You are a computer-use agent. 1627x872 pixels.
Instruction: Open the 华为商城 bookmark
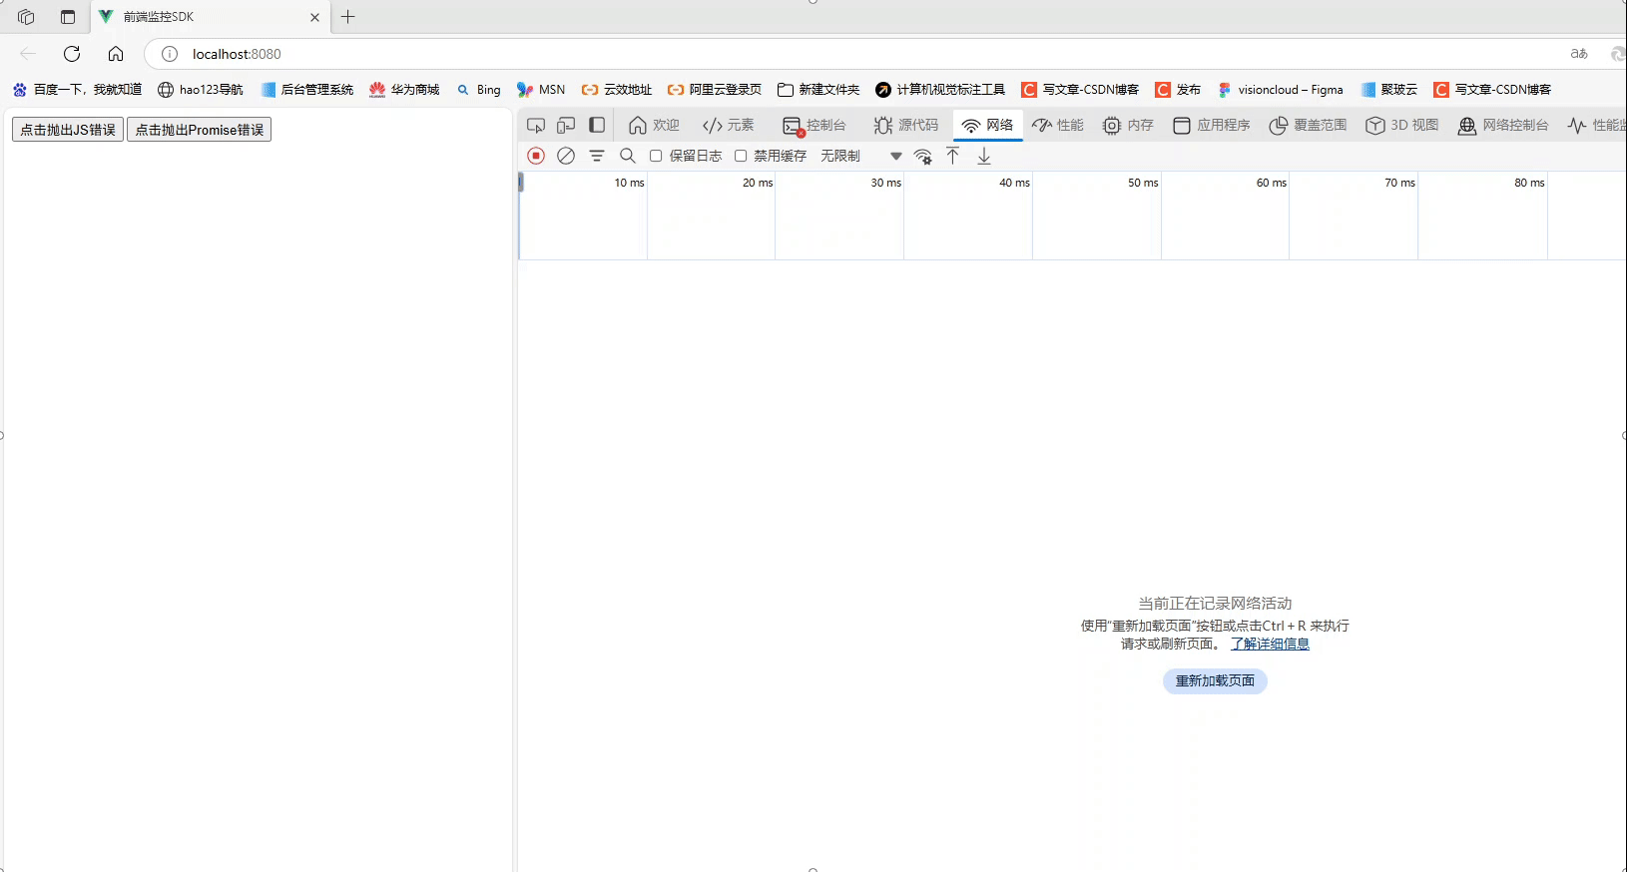[404, 90]
